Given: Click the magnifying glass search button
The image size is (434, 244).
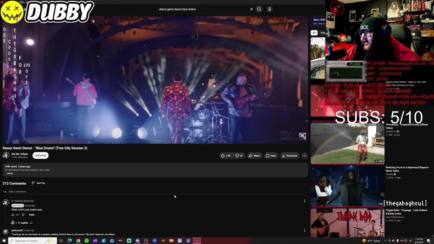Looking at the screenshot, I should [x=259, y=9].
